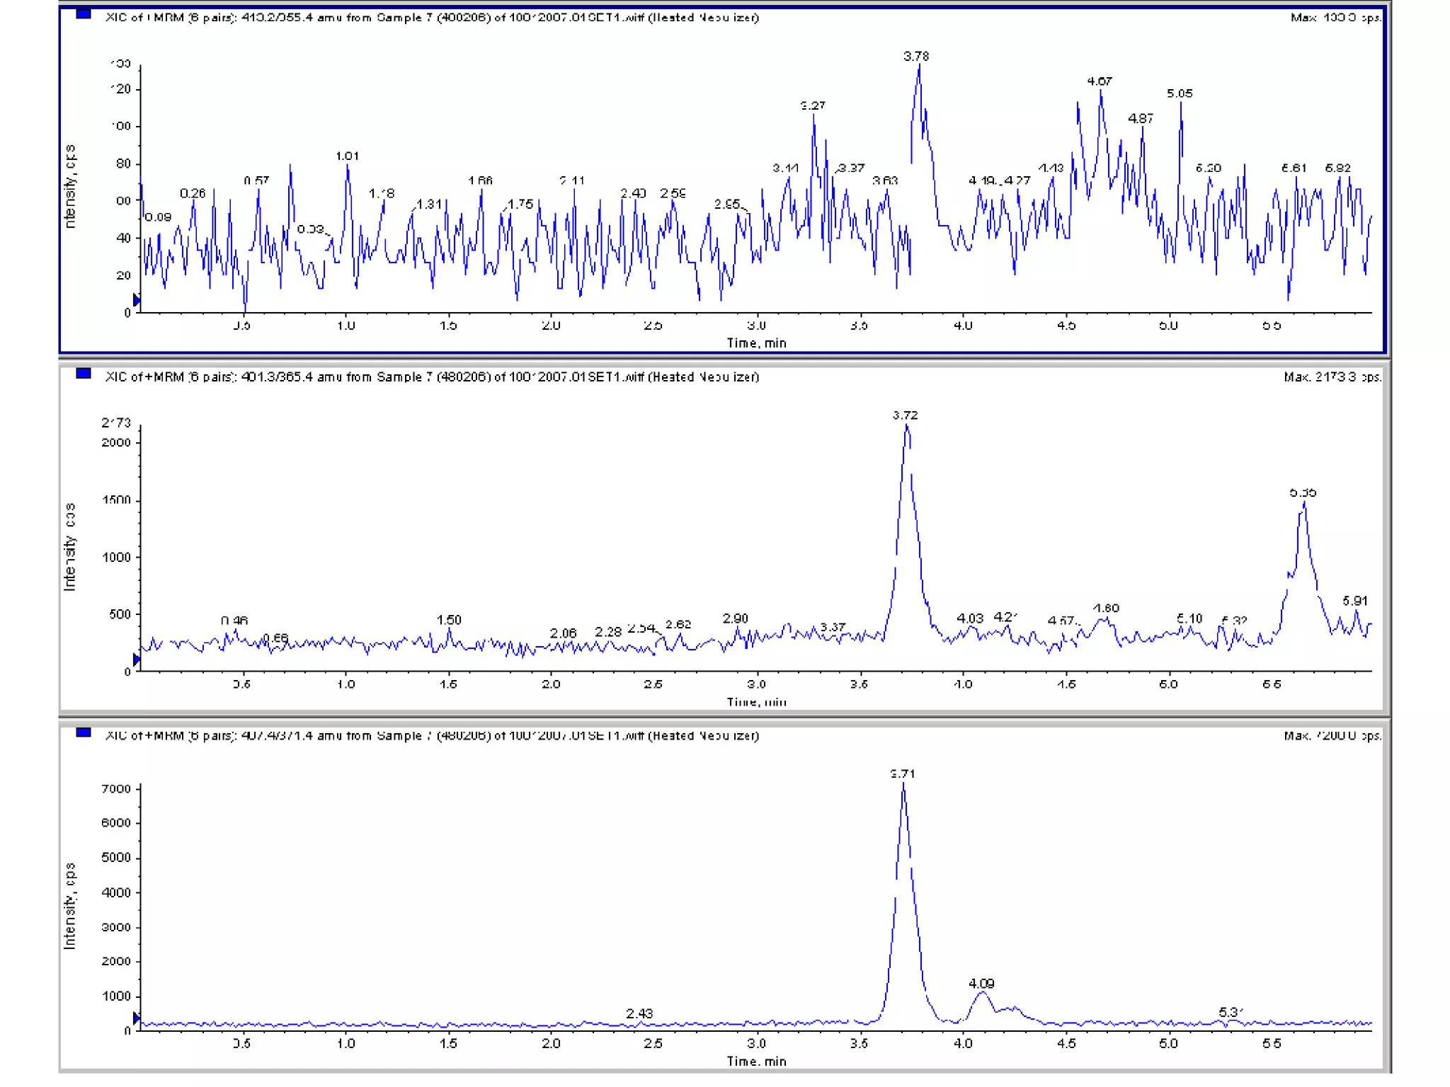The image size is (1450, 1087).
Task: Click the 1.01 peak label in the top pane
Action: (x=347, y=156)
